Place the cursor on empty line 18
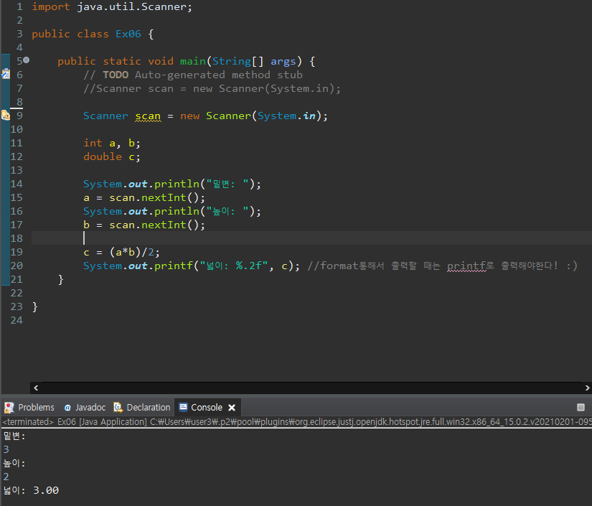Image resolution: width=592 pixels, height=506 pixels. (311, 238)
